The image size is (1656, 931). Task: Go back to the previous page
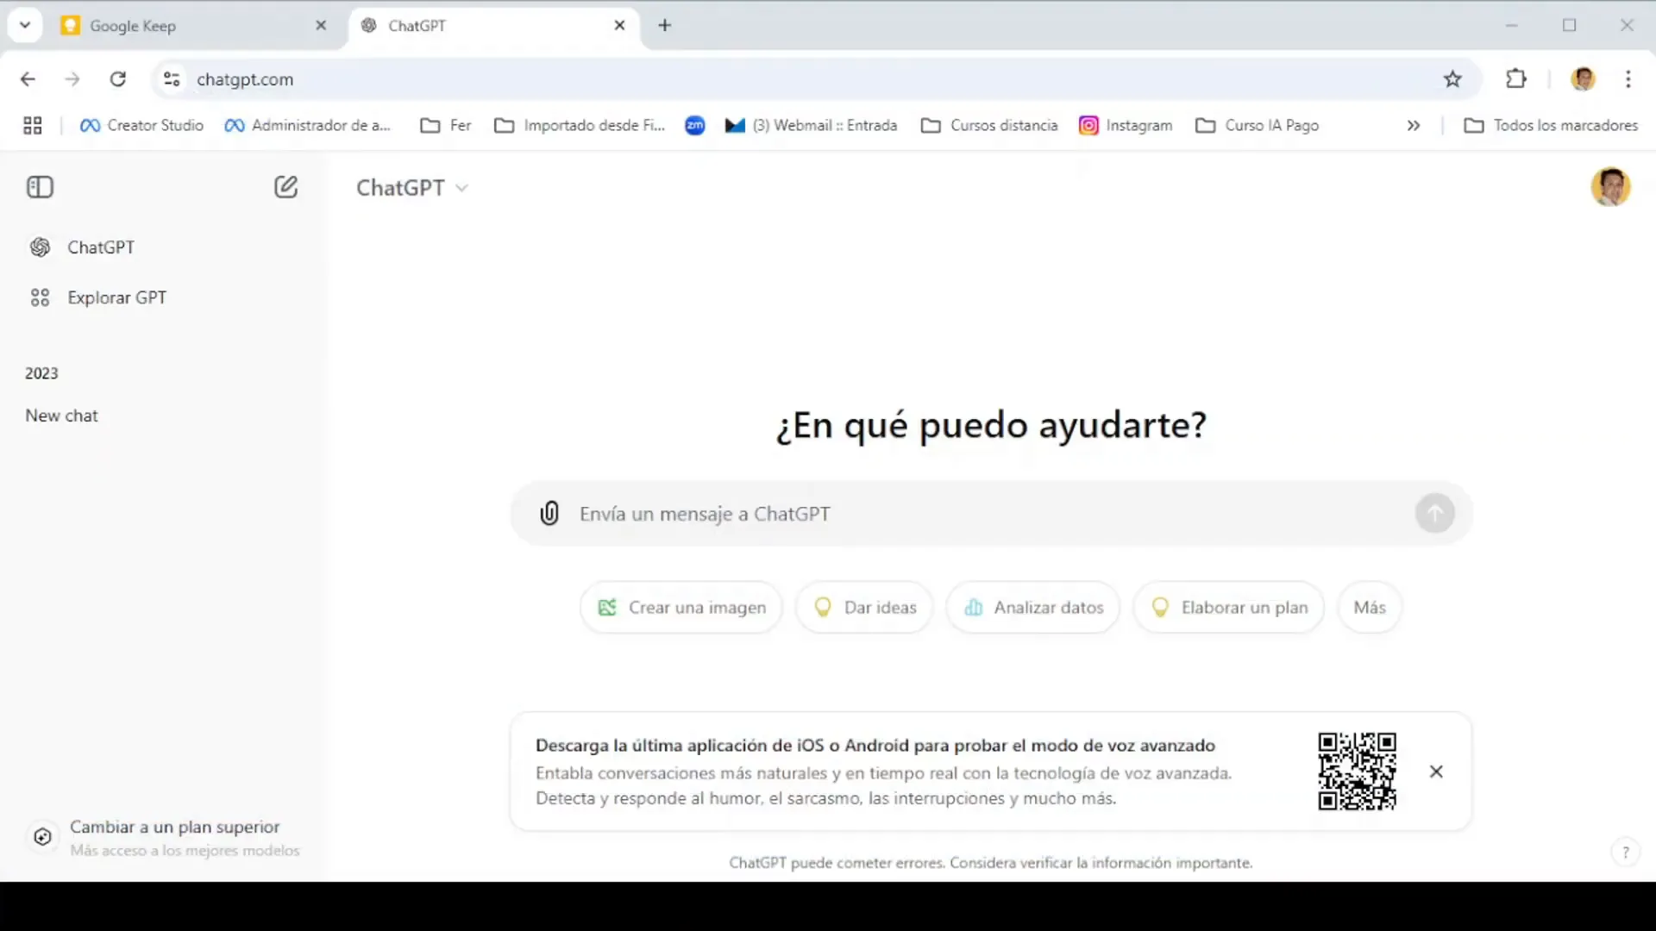[28, 79]
